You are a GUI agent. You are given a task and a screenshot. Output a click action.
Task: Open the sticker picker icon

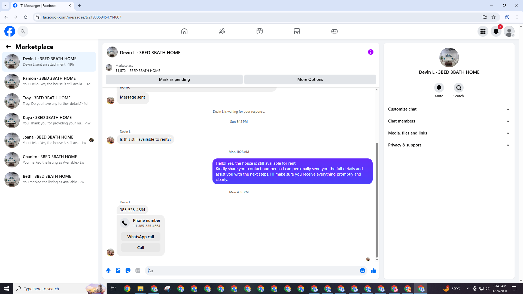tap(128, 271)
